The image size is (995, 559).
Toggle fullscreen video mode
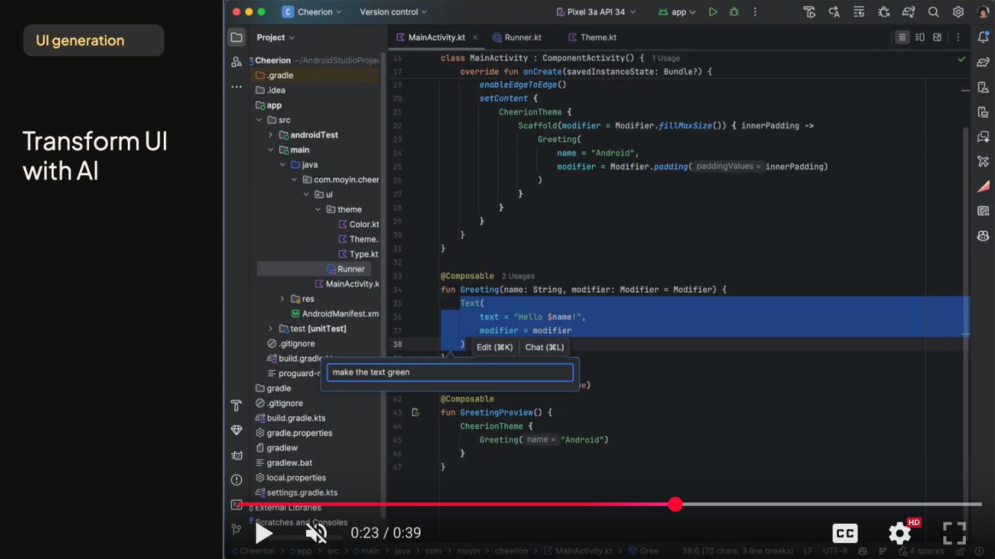pyautogui.click(x=954, y=533)
